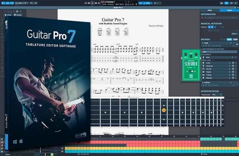Toggle the Screamer pedal On/Off switch
This screenshot has width=239, height=156.
(191, 71)
